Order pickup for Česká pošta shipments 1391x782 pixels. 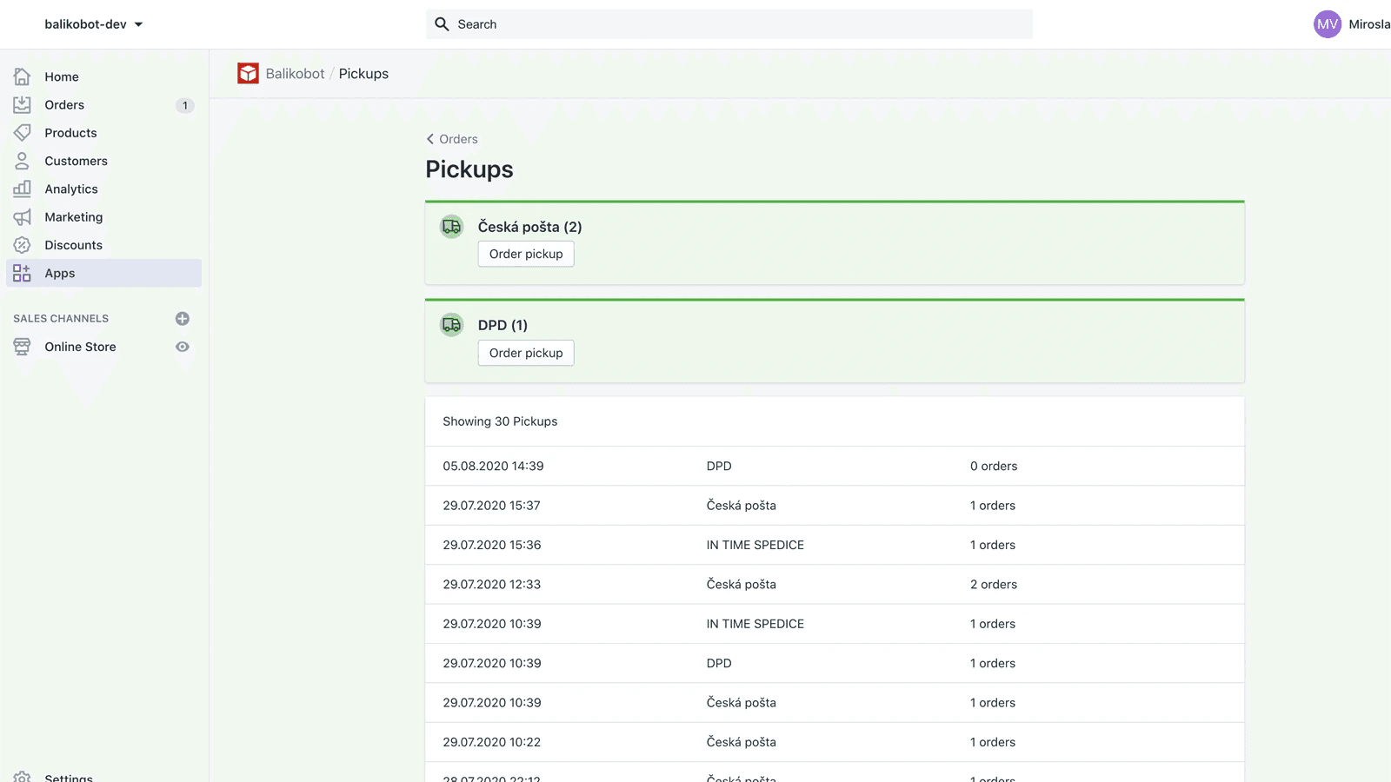pos(525,254)
